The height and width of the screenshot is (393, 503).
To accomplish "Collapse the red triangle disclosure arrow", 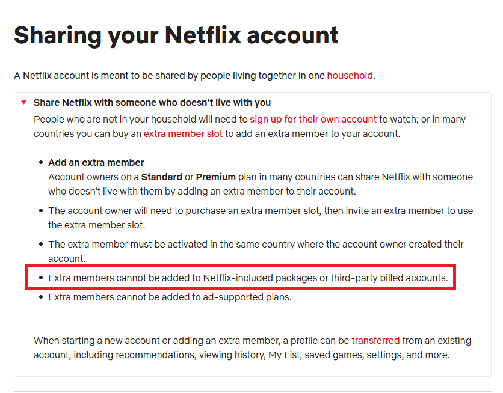I will point(23,103).
